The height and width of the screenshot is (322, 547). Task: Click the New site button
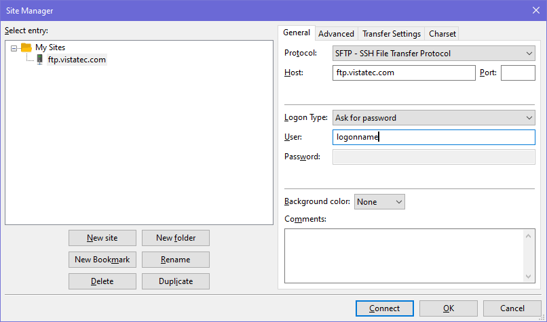102,238
